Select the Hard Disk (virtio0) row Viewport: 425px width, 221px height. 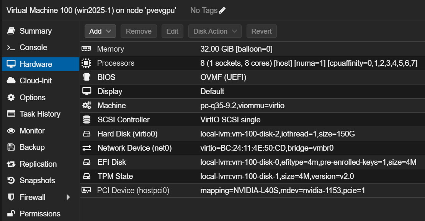click(x=252, y=134)
